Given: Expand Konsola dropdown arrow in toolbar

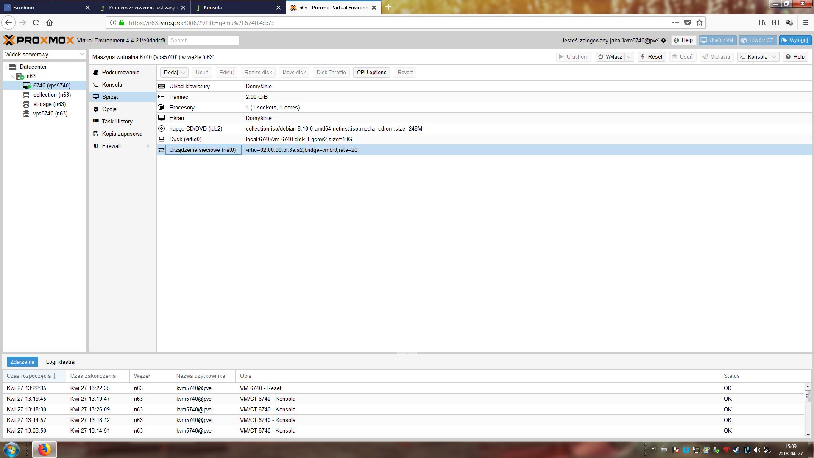Looking at the screenshot, I should (x=774, y=57).
